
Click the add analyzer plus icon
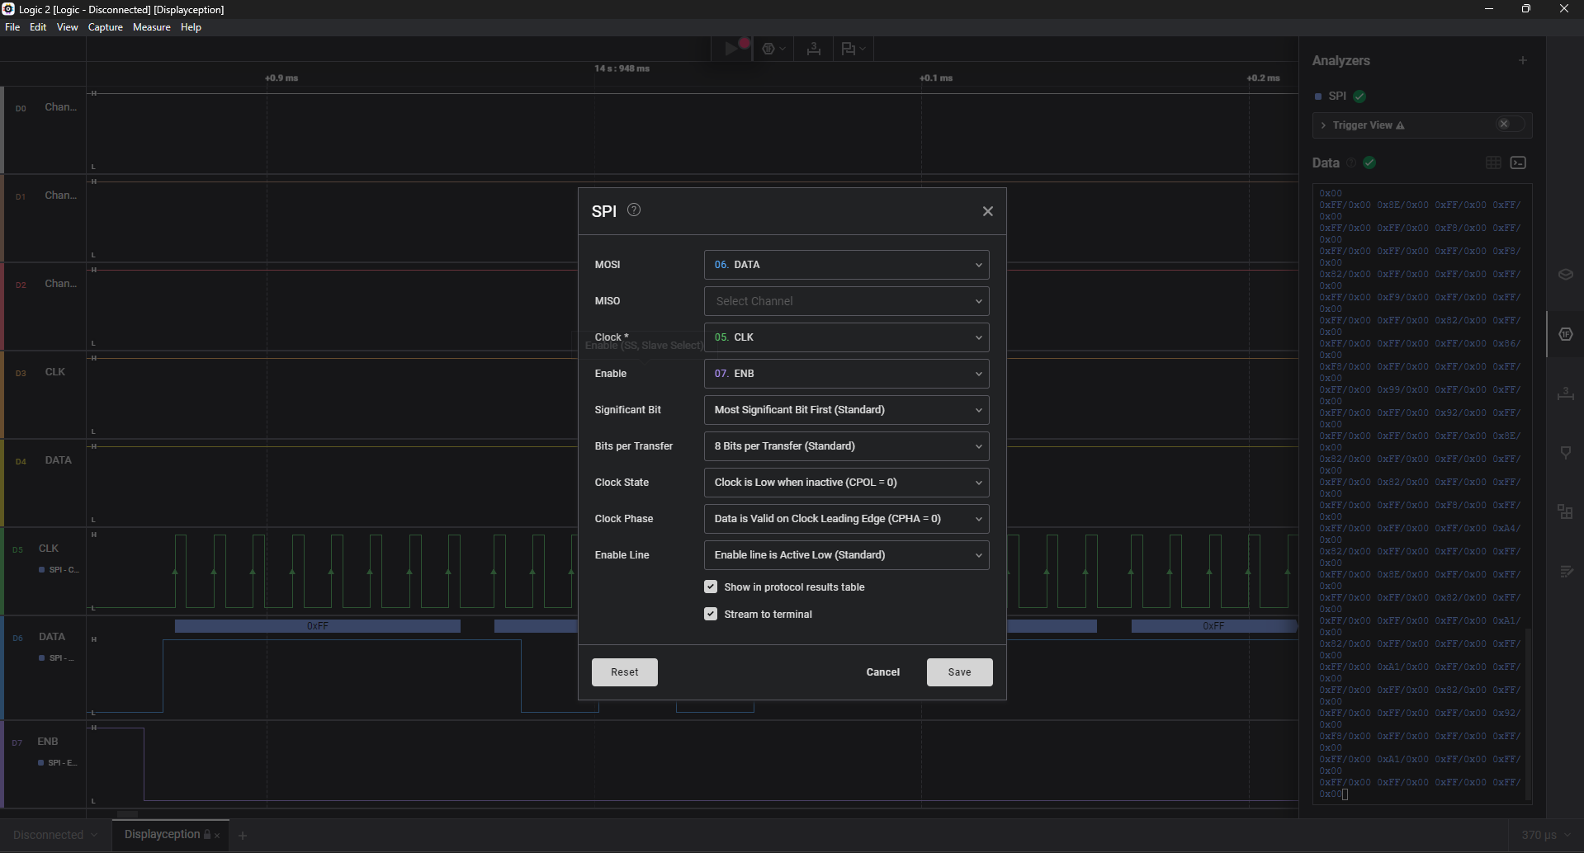[1523, 60]
